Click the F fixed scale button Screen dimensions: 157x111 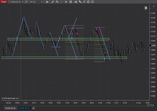click(154, 7)
